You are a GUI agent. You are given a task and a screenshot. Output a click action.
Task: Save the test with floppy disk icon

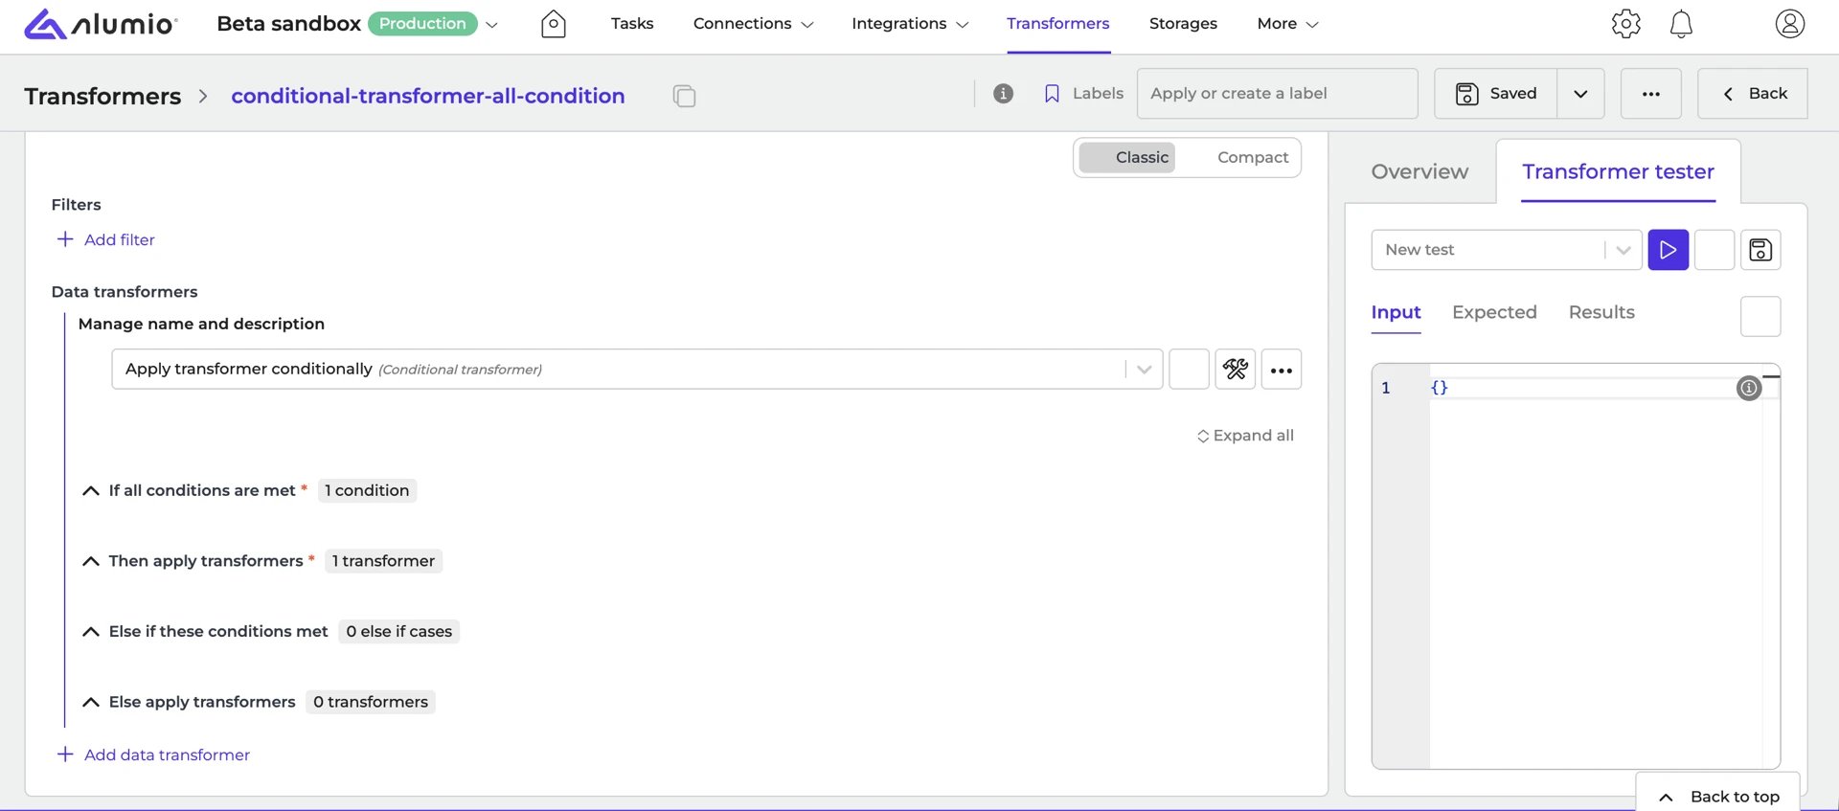(1760, 250)
